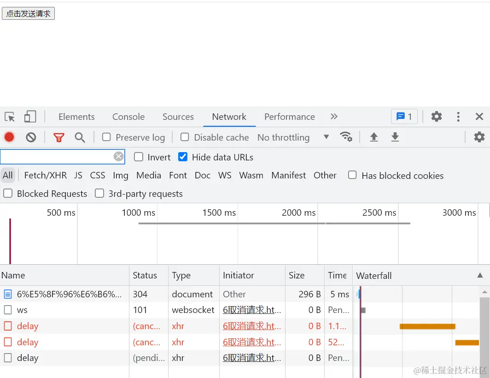
Task: Open initiator link of pending delay row
Action: tap(252, 358)
